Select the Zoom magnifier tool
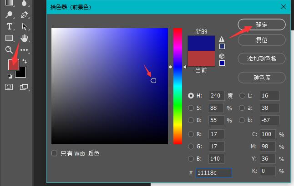The width and height of the screenshot is (294, 186). tap(9, 50)
